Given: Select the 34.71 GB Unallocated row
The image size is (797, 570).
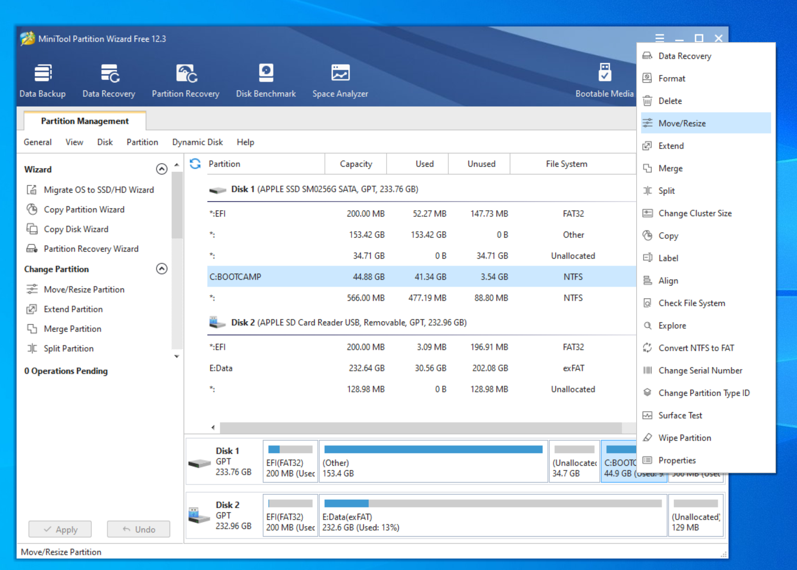Looking at the screenshot, I should [422, 256].
